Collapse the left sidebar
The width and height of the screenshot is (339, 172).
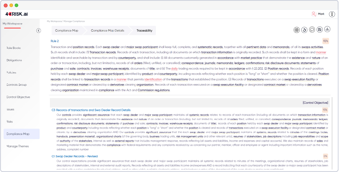click(x=38, y=30)
